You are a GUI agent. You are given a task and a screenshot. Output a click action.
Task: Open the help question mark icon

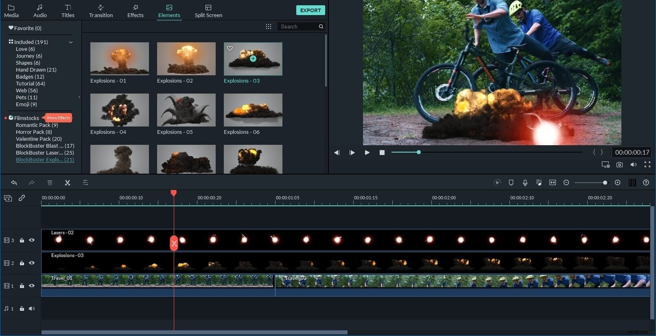646,183
